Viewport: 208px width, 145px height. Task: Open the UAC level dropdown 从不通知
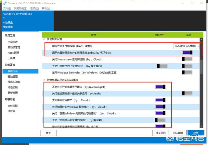[x=187, y=46]
